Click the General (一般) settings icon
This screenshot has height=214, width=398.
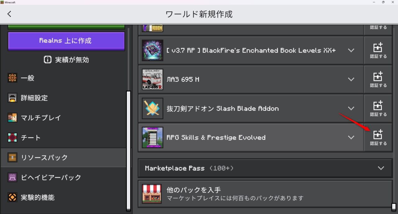click(x=12, y=78)
